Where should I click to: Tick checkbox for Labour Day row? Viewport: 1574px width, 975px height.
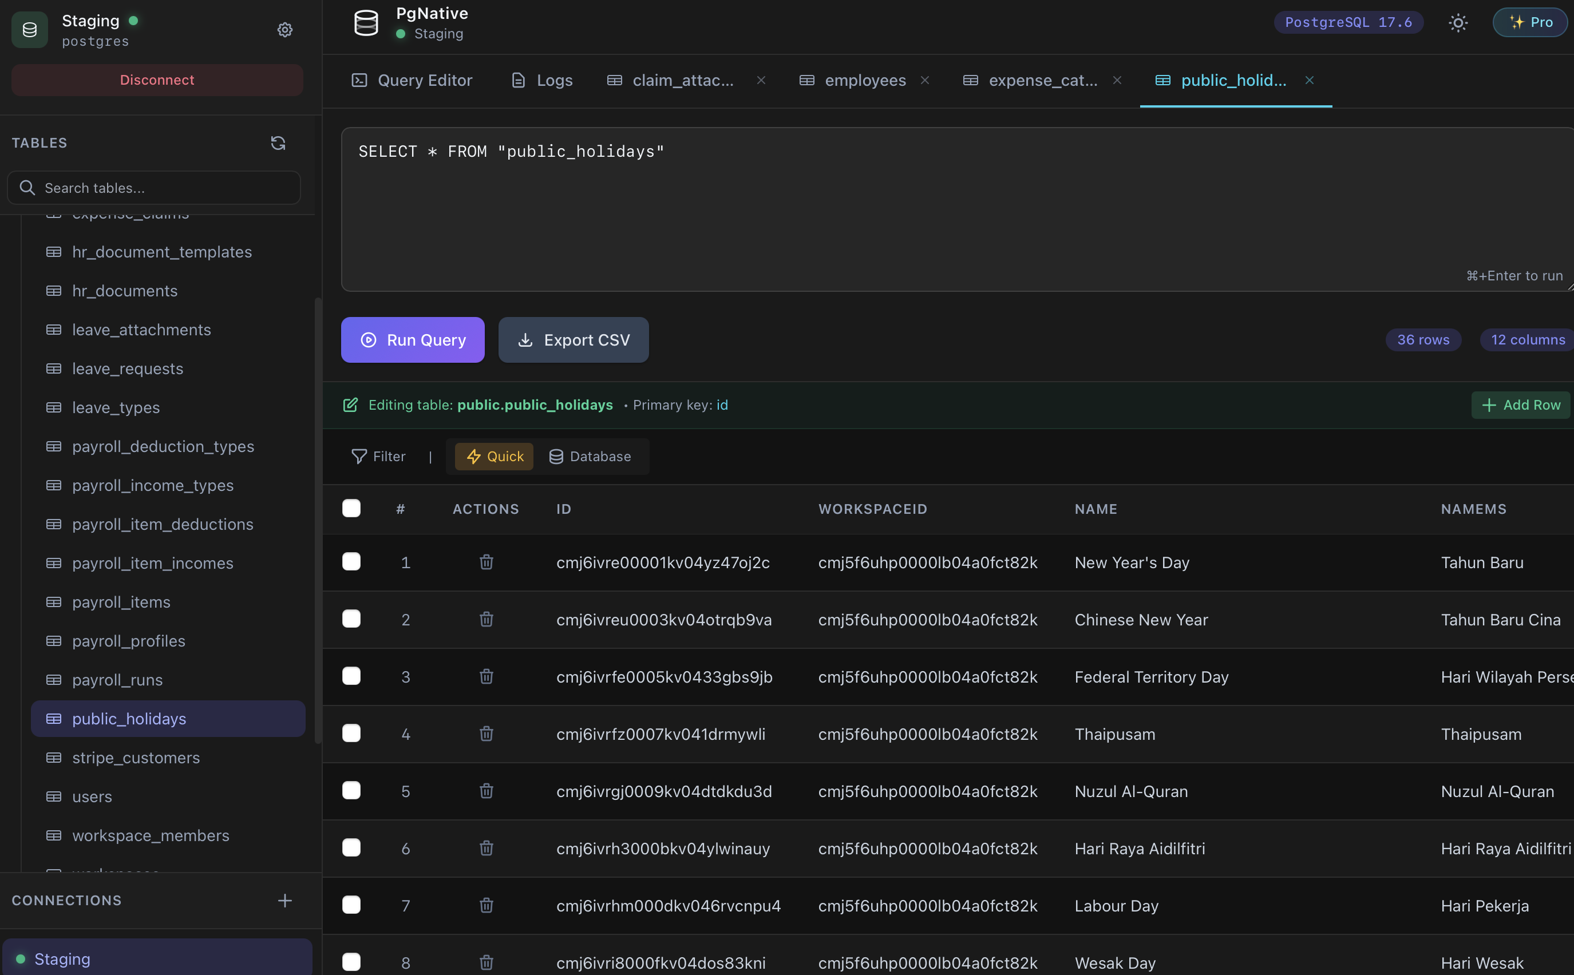pyautogui.click(x=351, y=905)
